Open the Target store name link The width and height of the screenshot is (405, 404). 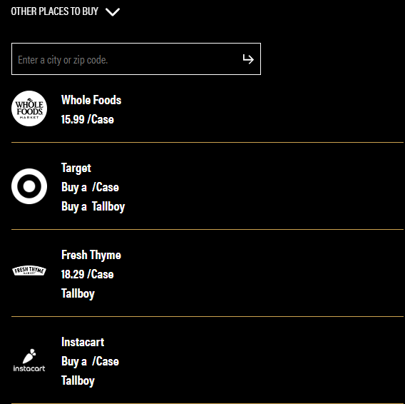[76, 168]
